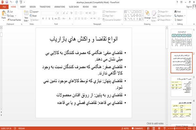Click the Cut scissors icon
Screen dimensions: 196x130
[x=8, y=12]
